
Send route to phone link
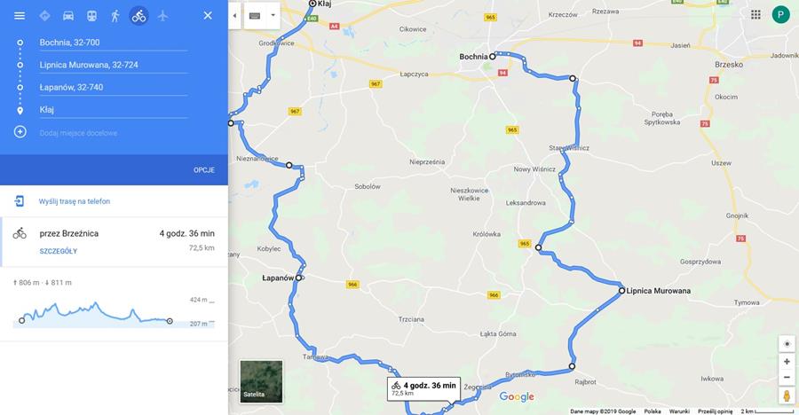coord(75,201)
